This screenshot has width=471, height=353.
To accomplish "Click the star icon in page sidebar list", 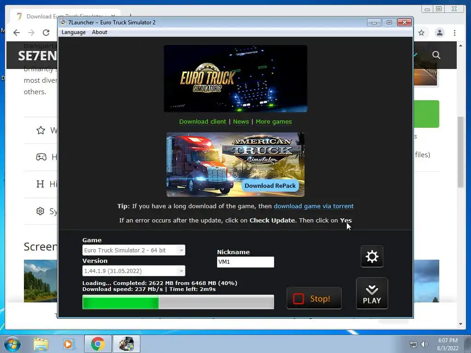I will [41, 130].
